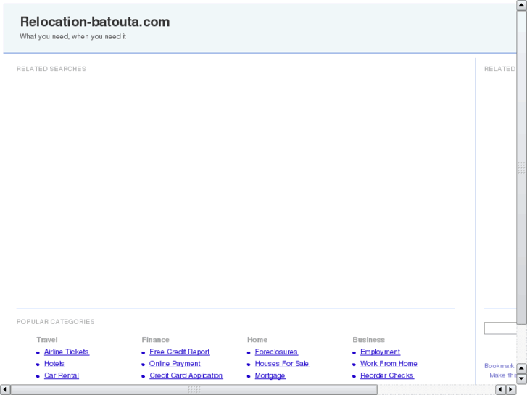
Task: Open the Houses For Sale link
Action: point(282,363)
